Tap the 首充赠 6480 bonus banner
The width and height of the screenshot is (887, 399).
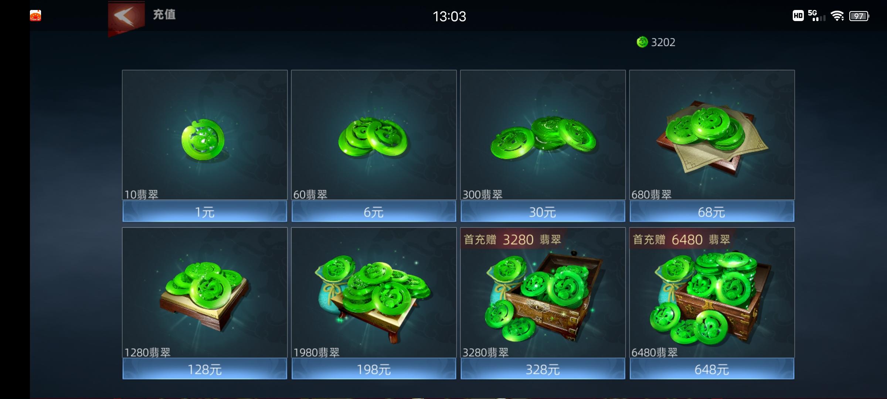pos(682,239)
